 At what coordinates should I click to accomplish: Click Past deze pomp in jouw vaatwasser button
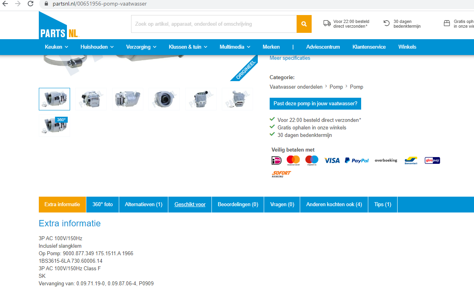pos(315,104)
